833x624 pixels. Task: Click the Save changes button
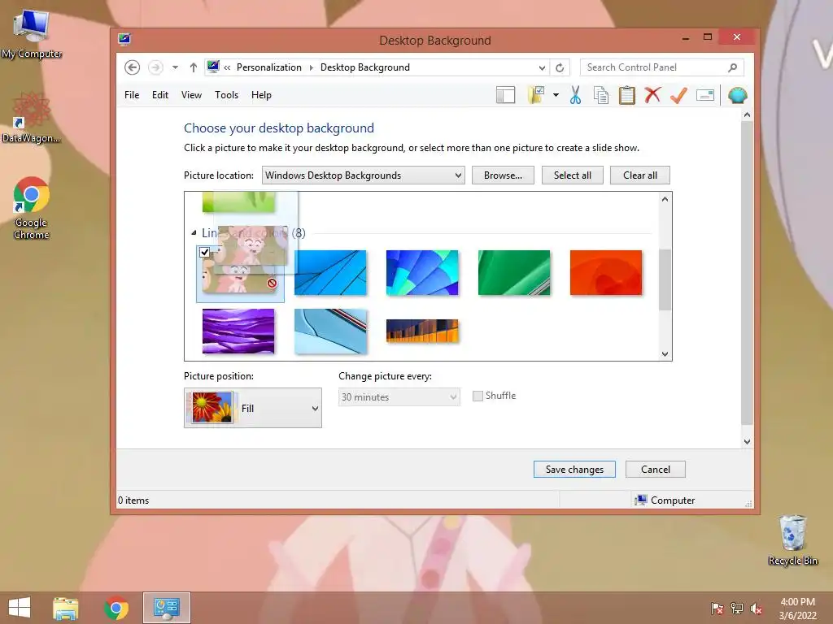(574, 469)
